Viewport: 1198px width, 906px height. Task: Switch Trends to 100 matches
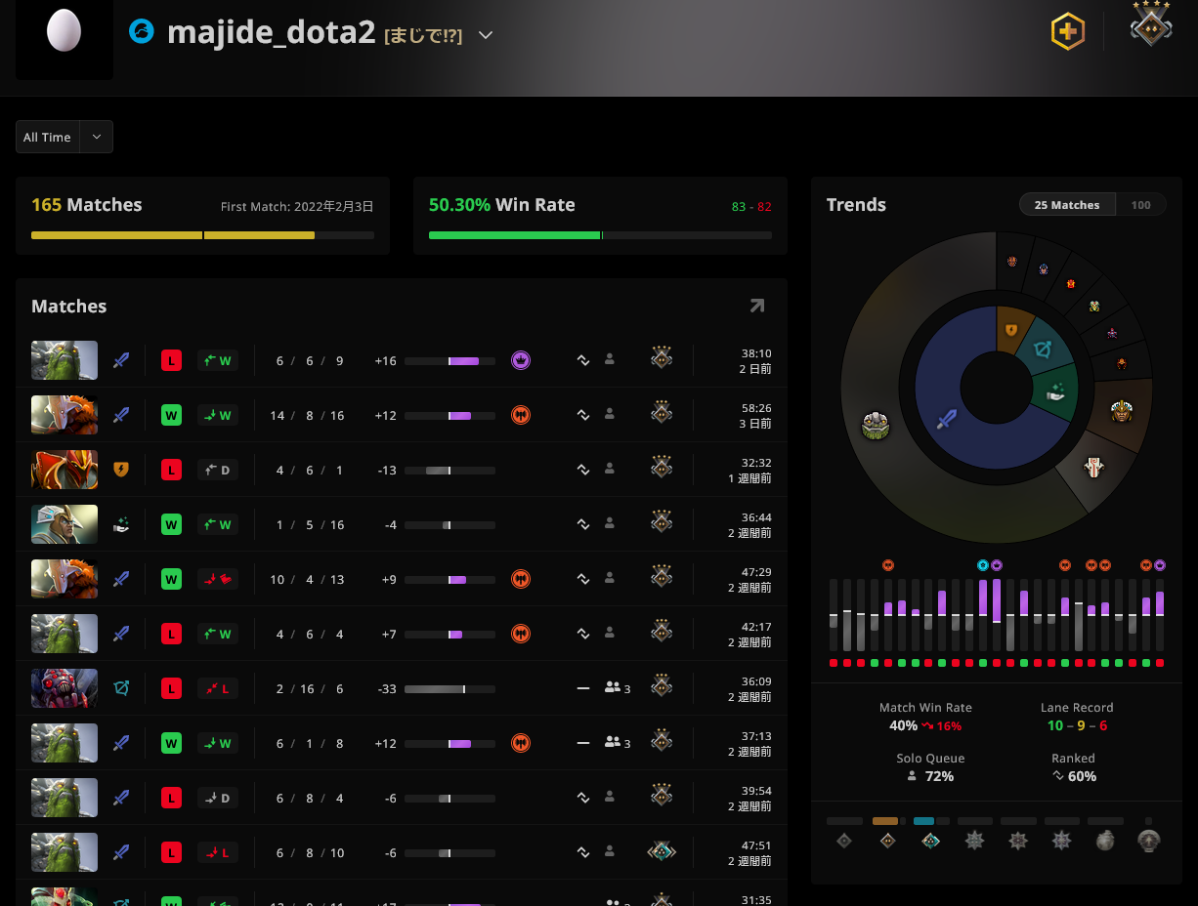pos(1140,205)
